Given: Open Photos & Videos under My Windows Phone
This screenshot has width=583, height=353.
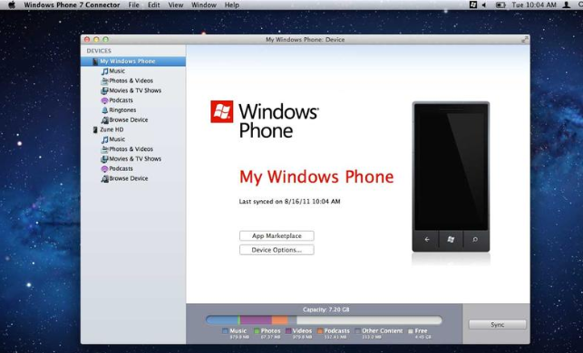Looking at the screenshot, I should [x=127, y=81].
